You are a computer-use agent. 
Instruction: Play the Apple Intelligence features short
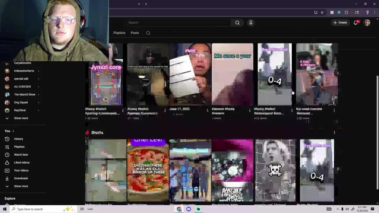232,170
